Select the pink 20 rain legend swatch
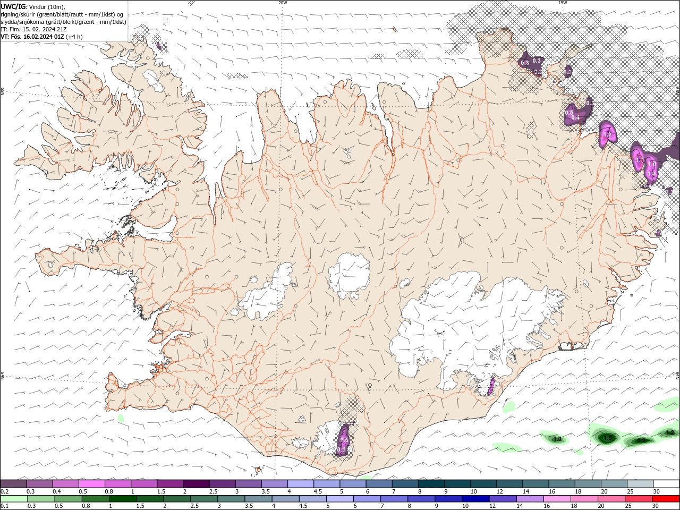This screenshot has height=510, width=680. [x=610, y=499]
